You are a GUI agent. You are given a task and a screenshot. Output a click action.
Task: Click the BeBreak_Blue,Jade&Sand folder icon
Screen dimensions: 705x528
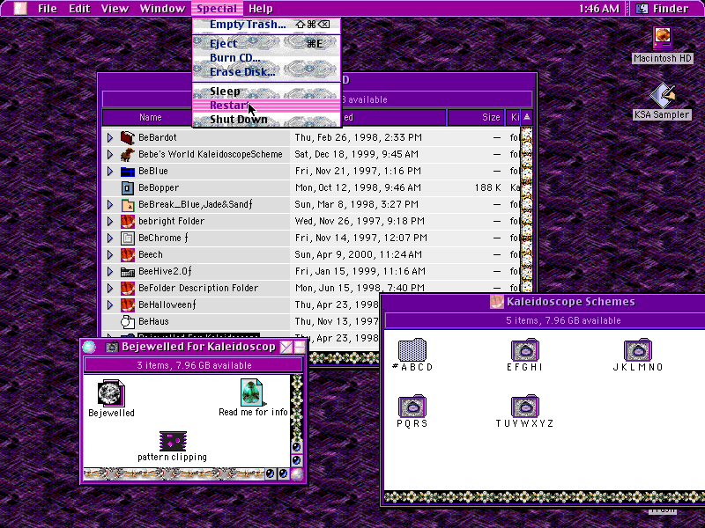point(128,204)
